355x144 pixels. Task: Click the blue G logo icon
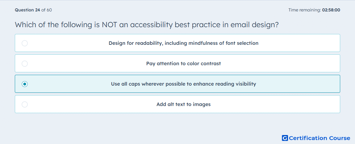[x=285, y=138]
